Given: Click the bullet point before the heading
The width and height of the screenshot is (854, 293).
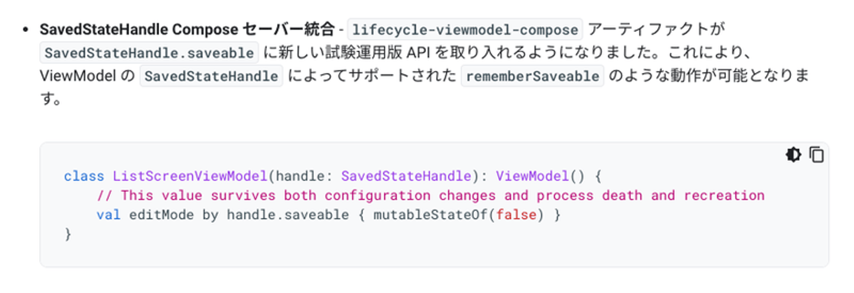Looking at the screenshot, I should coord(26,29).
